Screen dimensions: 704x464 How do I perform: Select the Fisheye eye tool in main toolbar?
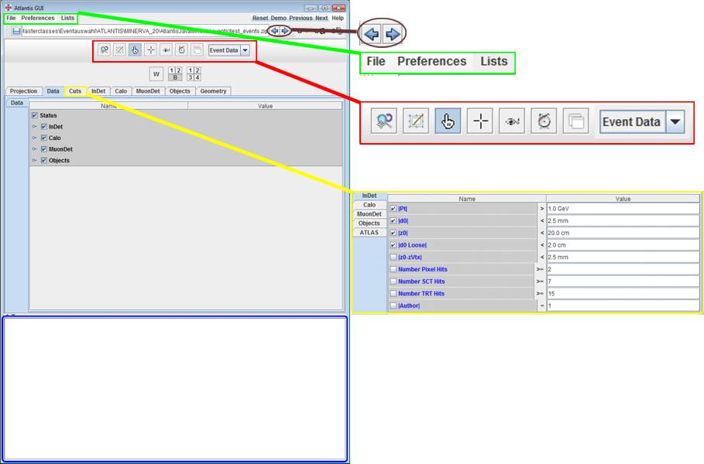[x=166, y=50]
